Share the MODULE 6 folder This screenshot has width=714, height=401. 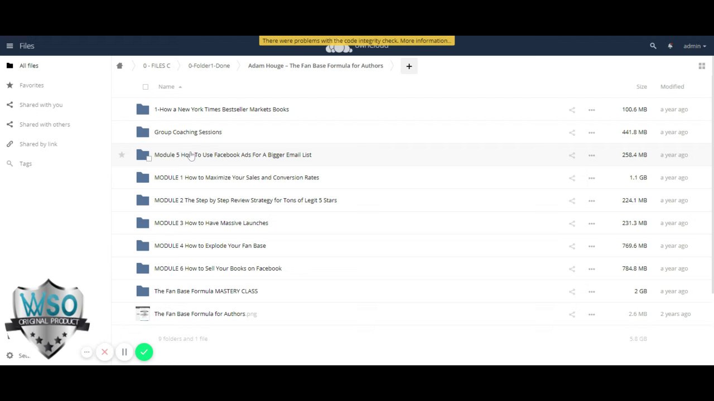[572, 269]
